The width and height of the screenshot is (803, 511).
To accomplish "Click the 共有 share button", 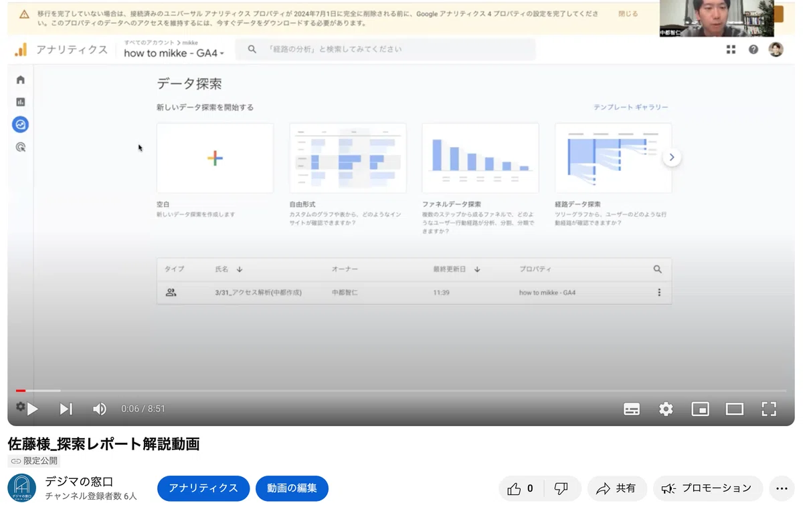I will tap(617, 488).
